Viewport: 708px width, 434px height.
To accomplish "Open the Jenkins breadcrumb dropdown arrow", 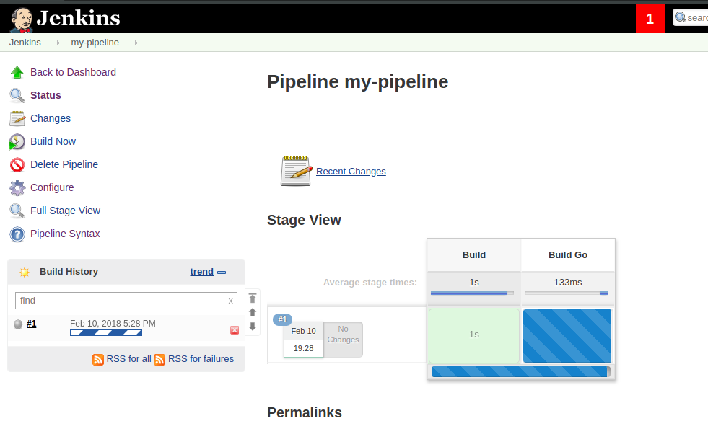I will pyautogui.click(x=58, y=43).
